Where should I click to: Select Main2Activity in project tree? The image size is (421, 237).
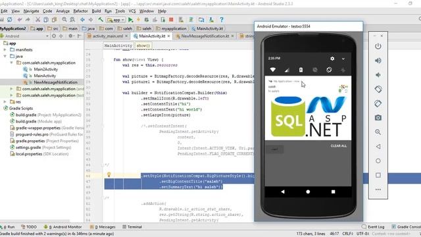(x=45, y=69)
